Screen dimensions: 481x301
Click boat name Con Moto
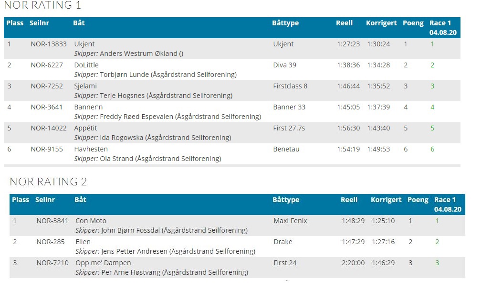coord(91,221)
